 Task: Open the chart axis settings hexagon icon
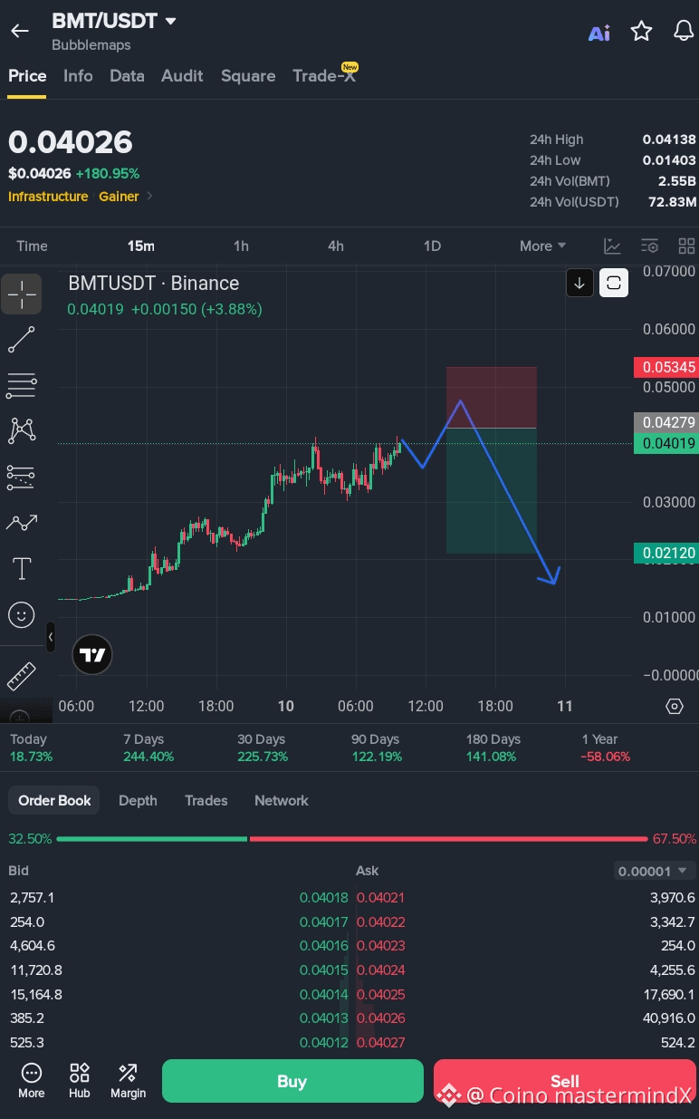click(x=674, y=706)
